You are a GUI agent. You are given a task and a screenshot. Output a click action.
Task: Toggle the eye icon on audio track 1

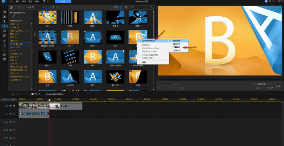click(x=11, y=113)
